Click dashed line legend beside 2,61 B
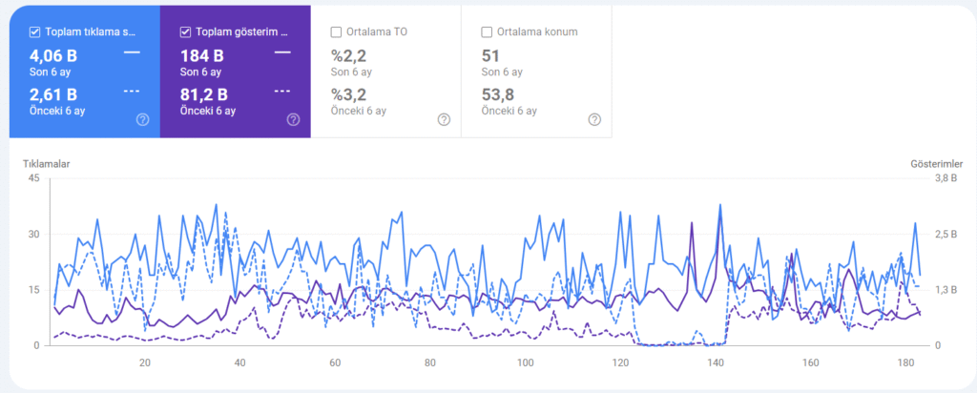This screenshot has width=977, height=393. pyautogui.click(x=132, y=92)
